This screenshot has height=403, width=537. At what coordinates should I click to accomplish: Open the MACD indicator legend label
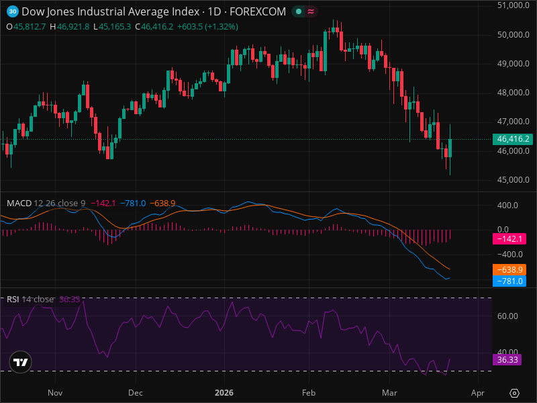pos(19,204)
